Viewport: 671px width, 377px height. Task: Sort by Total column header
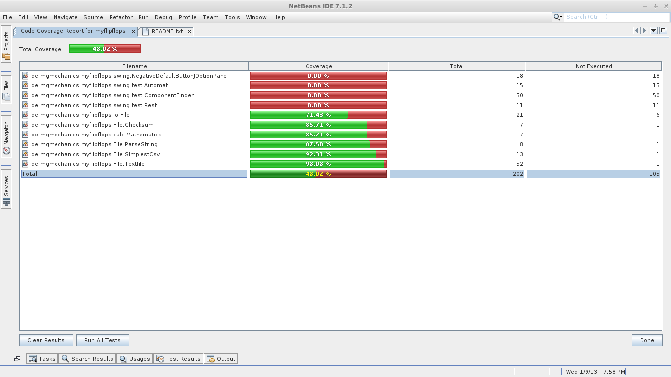(x=456, y=66)
